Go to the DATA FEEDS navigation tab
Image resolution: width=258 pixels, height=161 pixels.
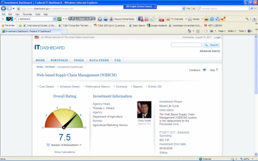[x=99, y=60]
